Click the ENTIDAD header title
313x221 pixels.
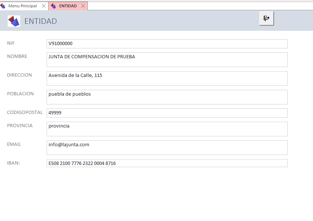tap(40, 21)
